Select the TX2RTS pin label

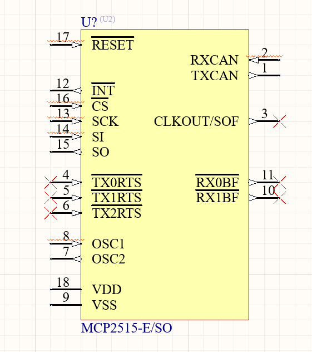(x=117, y=213)
